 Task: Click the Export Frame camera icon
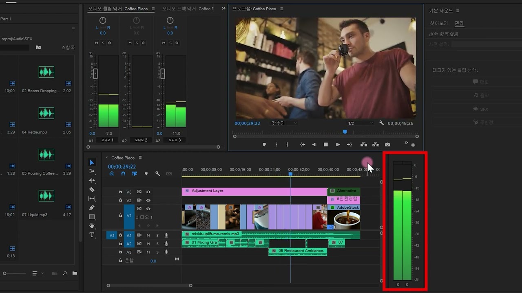tap(387, 144)
